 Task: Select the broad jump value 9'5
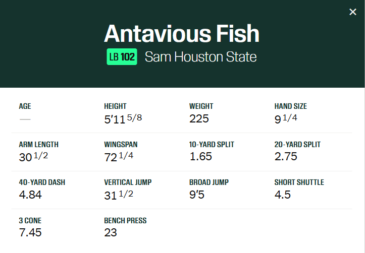pos(197,195)
